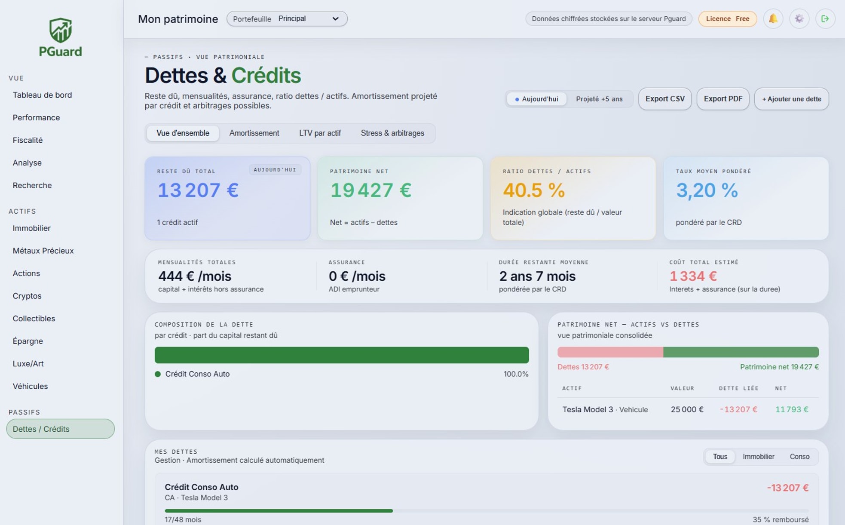The height and width of the screenshot is (525, 845).
Task: Click the logout icon
Action: point(825,18)
